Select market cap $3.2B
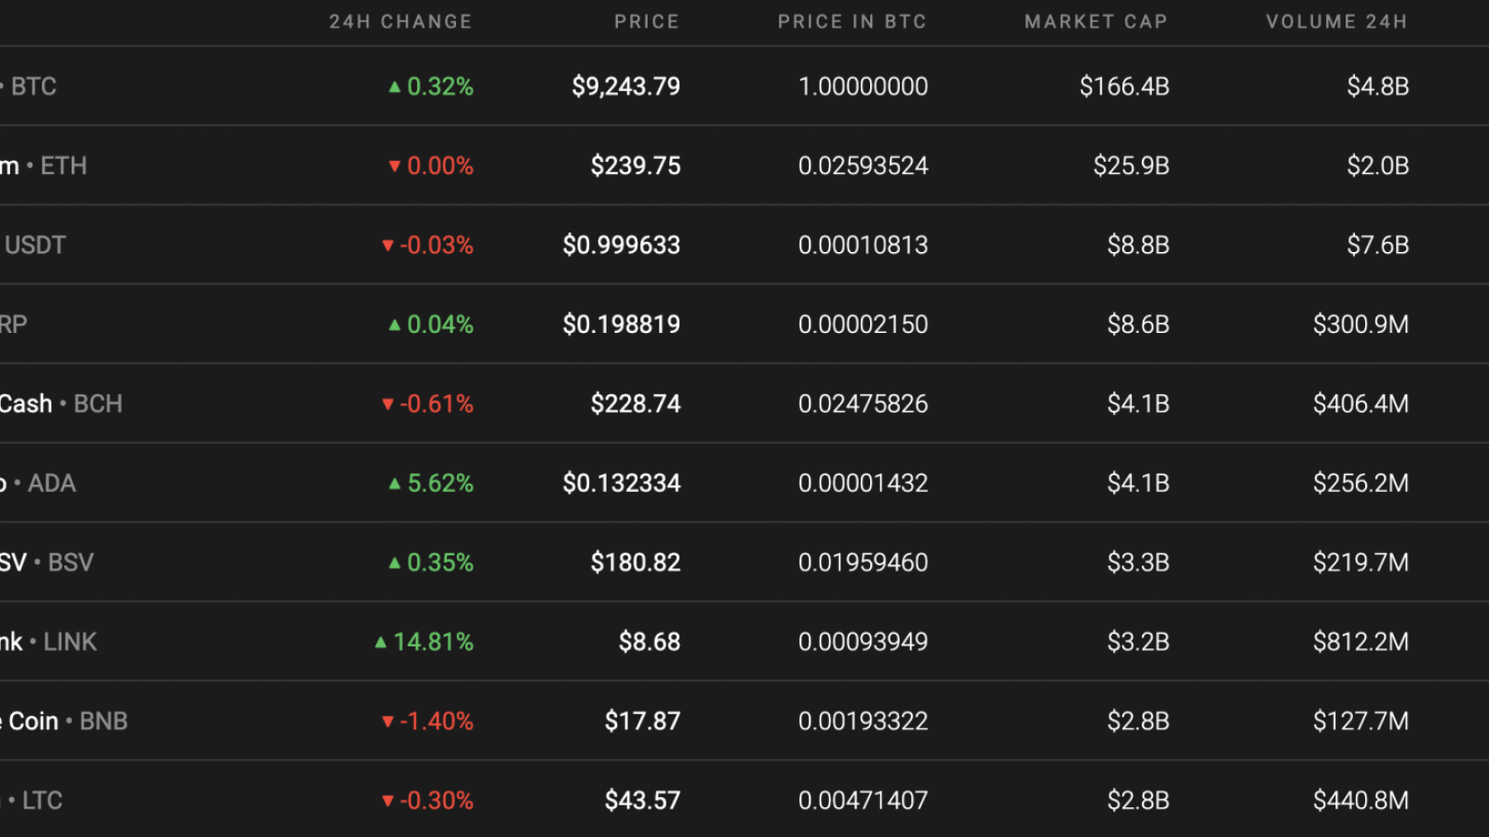This screenshot has height=837, width=1489. point(1138,642)
